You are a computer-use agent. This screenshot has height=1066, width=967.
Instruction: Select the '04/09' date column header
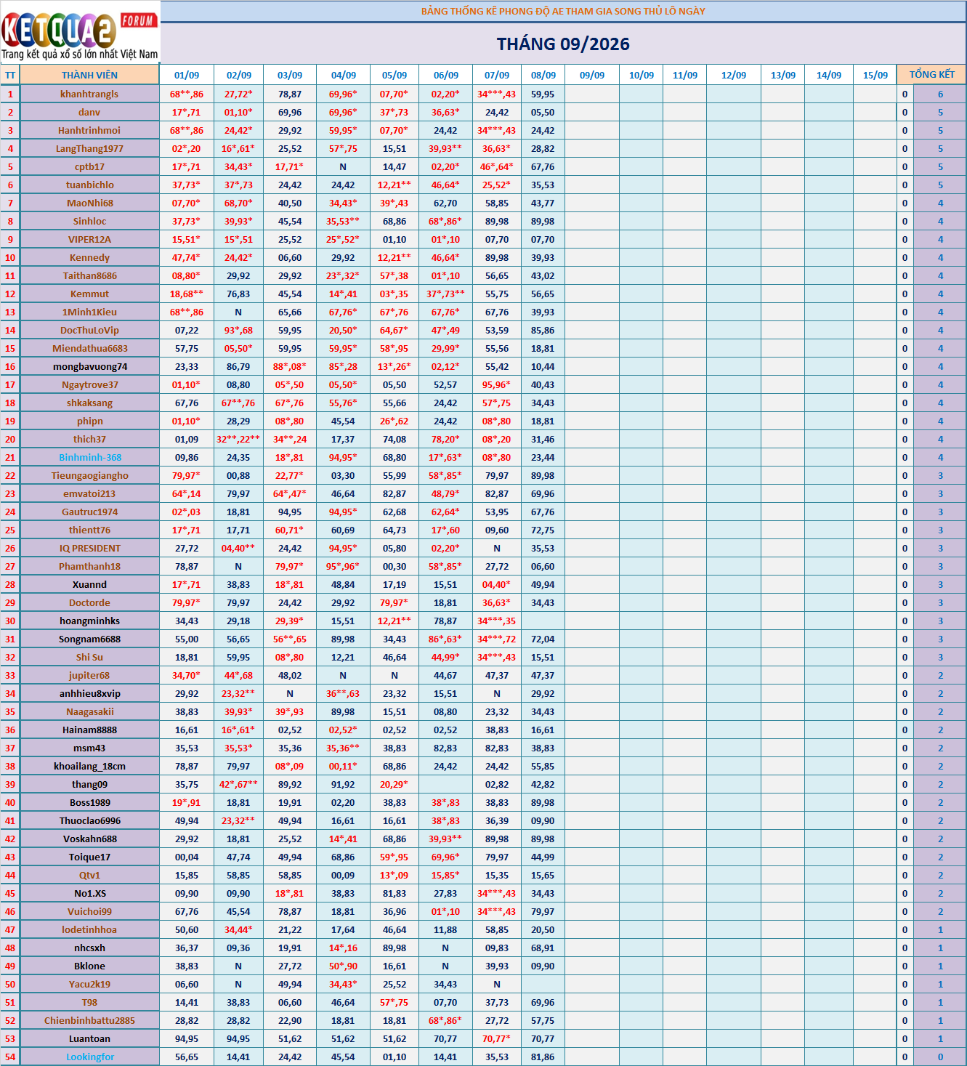click(x=344, y=75)
